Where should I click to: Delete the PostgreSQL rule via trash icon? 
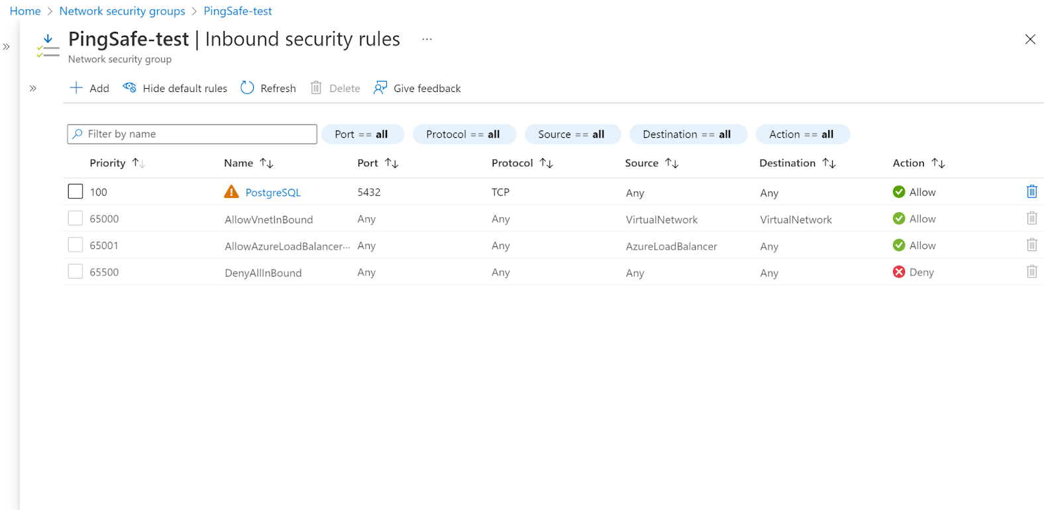pos(1032,192)
